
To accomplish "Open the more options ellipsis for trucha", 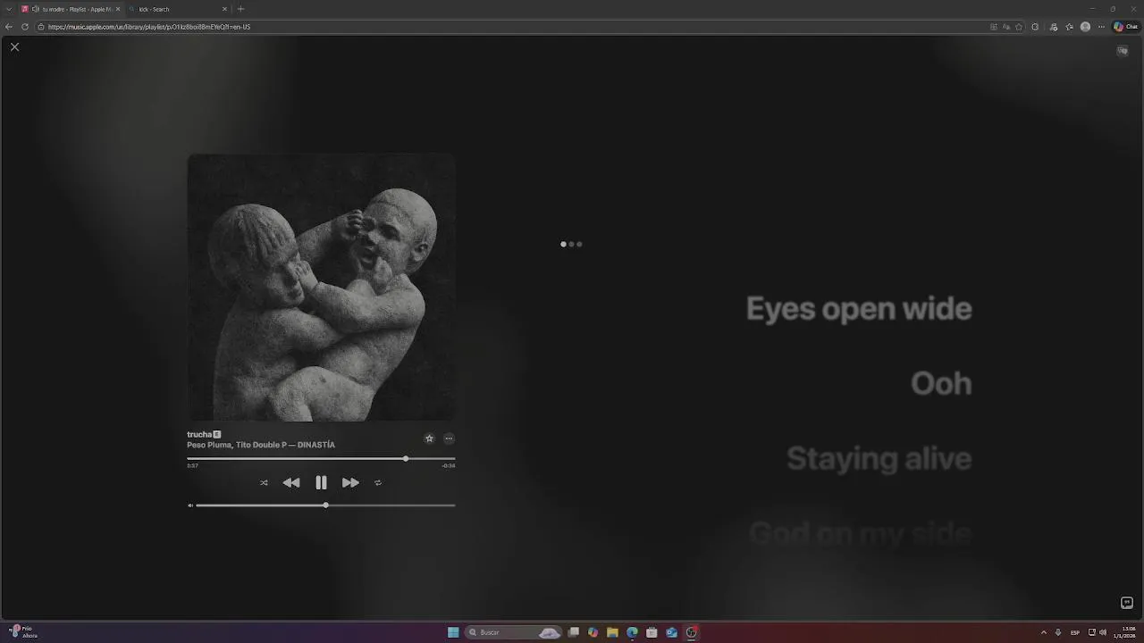I will pyautogui.click(x=449, y=438).
